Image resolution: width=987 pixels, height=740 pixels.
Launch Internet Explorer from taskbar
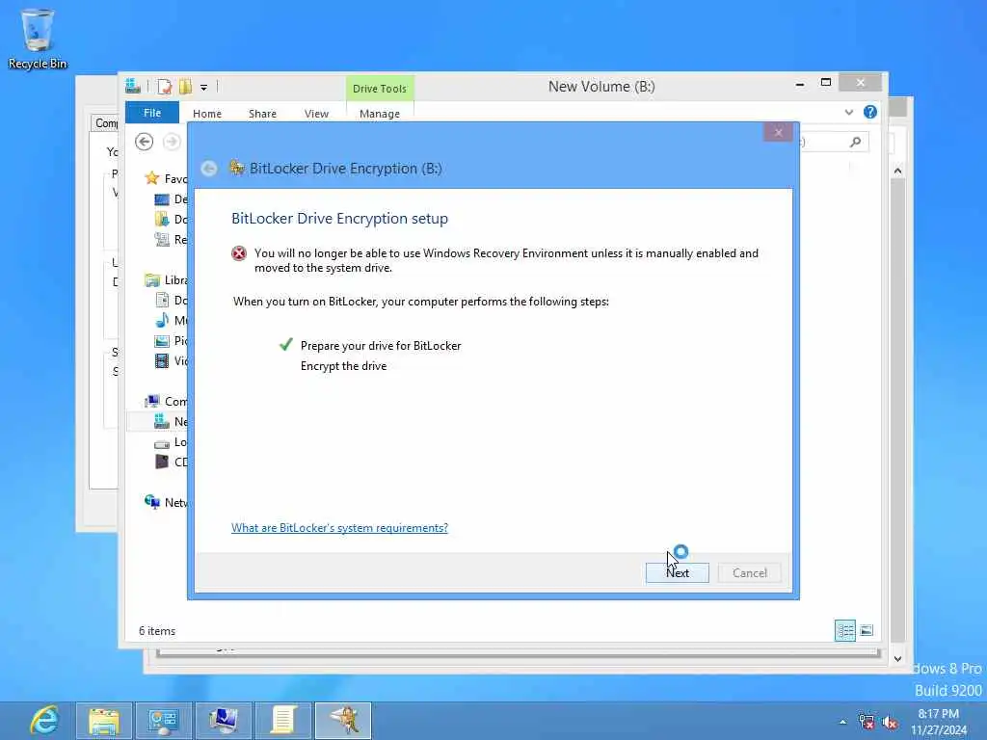44,720
